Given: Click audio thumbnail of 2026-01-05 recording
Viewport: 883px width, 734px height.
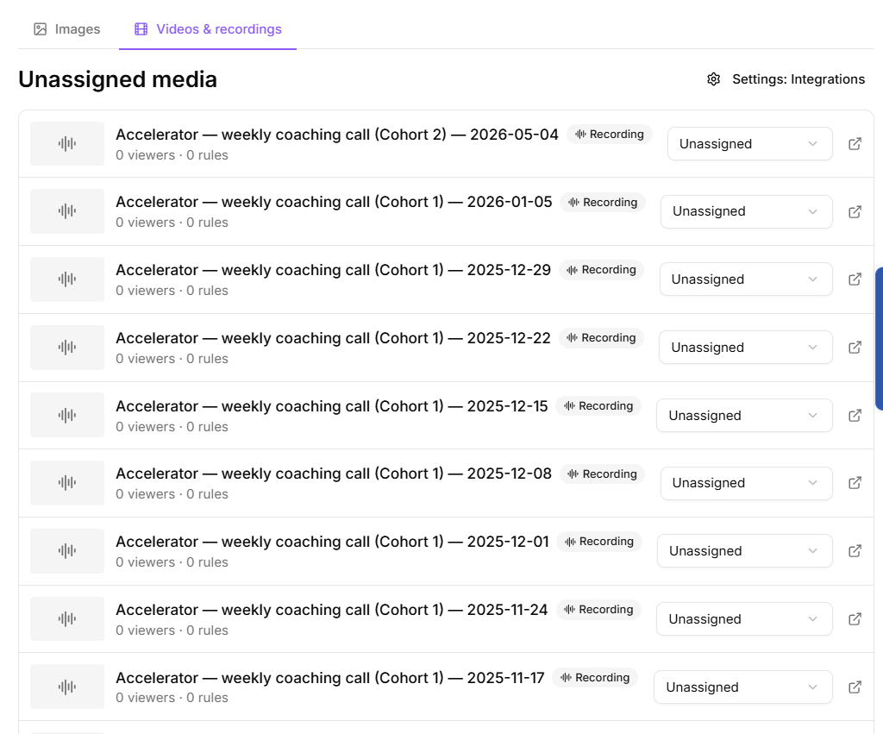Looking at the screenshot, I should (67, 211).
